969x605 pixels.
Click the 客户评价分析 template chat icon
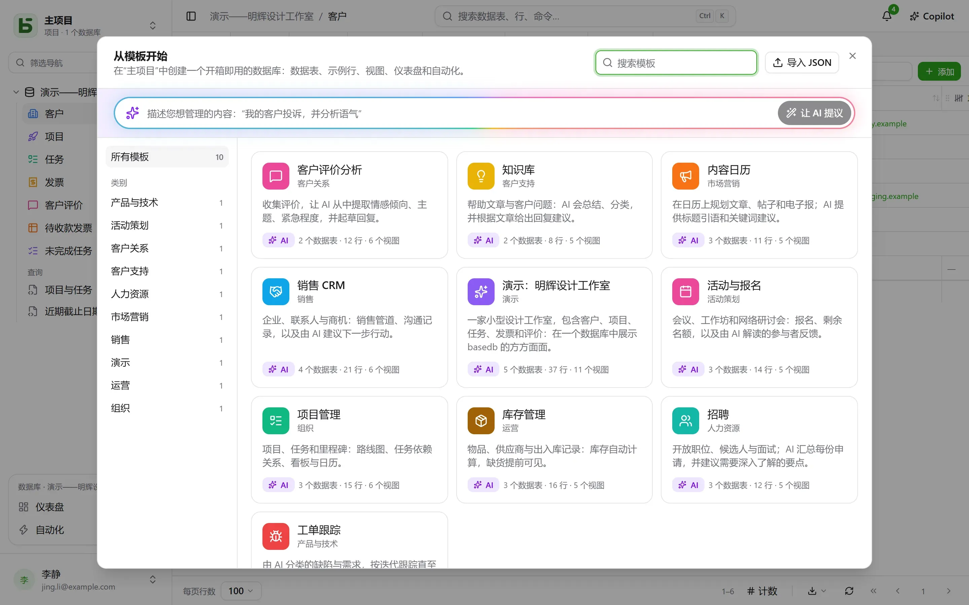click(x=276, y=176)
